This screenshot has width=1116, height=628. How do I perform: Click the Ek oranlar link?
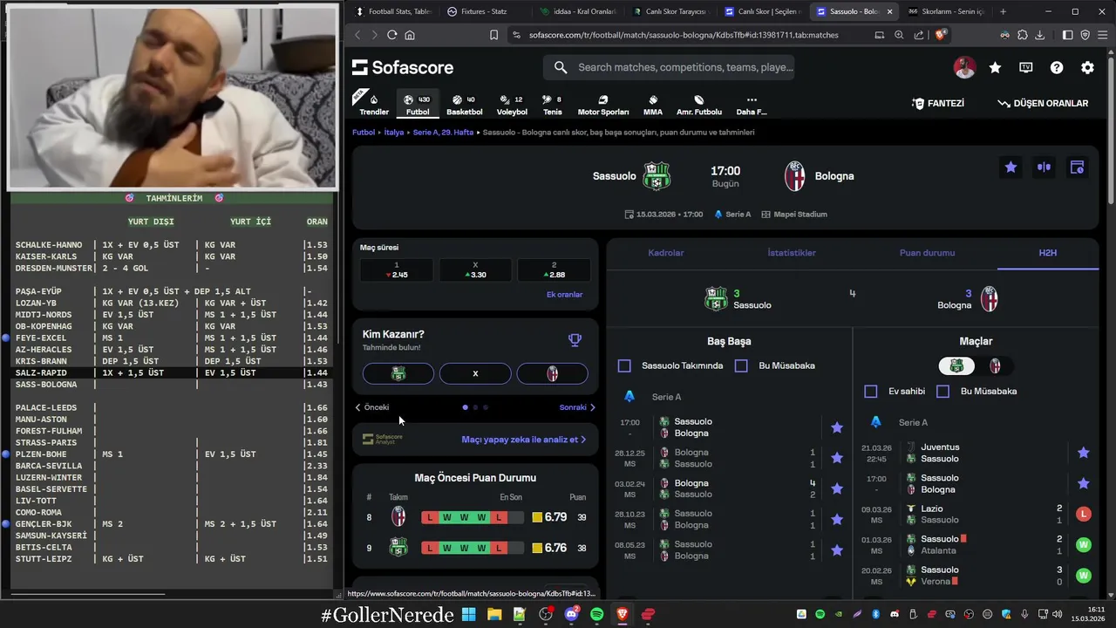click(564, 295)
